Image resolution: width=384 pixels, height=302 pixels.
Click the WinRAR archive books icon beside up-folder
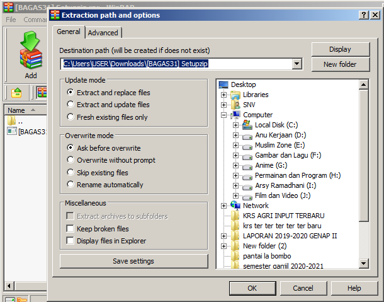tap(42, 93)
